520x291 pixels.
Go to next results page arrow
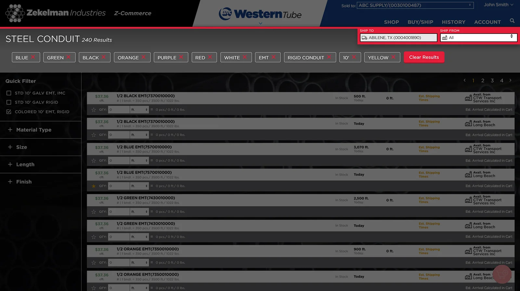pos(510,80)
